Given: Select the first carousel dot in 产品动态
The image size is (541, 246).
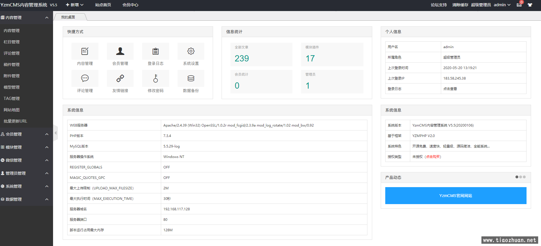Looking at the screenshot, I should click(x=517, y=177).
